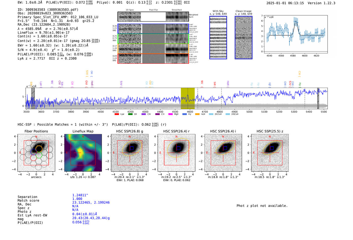This screenshot has width=353, height=240.
Task: Select the orange-bordered fiber spectrum row
Action: tap(153, 49)
